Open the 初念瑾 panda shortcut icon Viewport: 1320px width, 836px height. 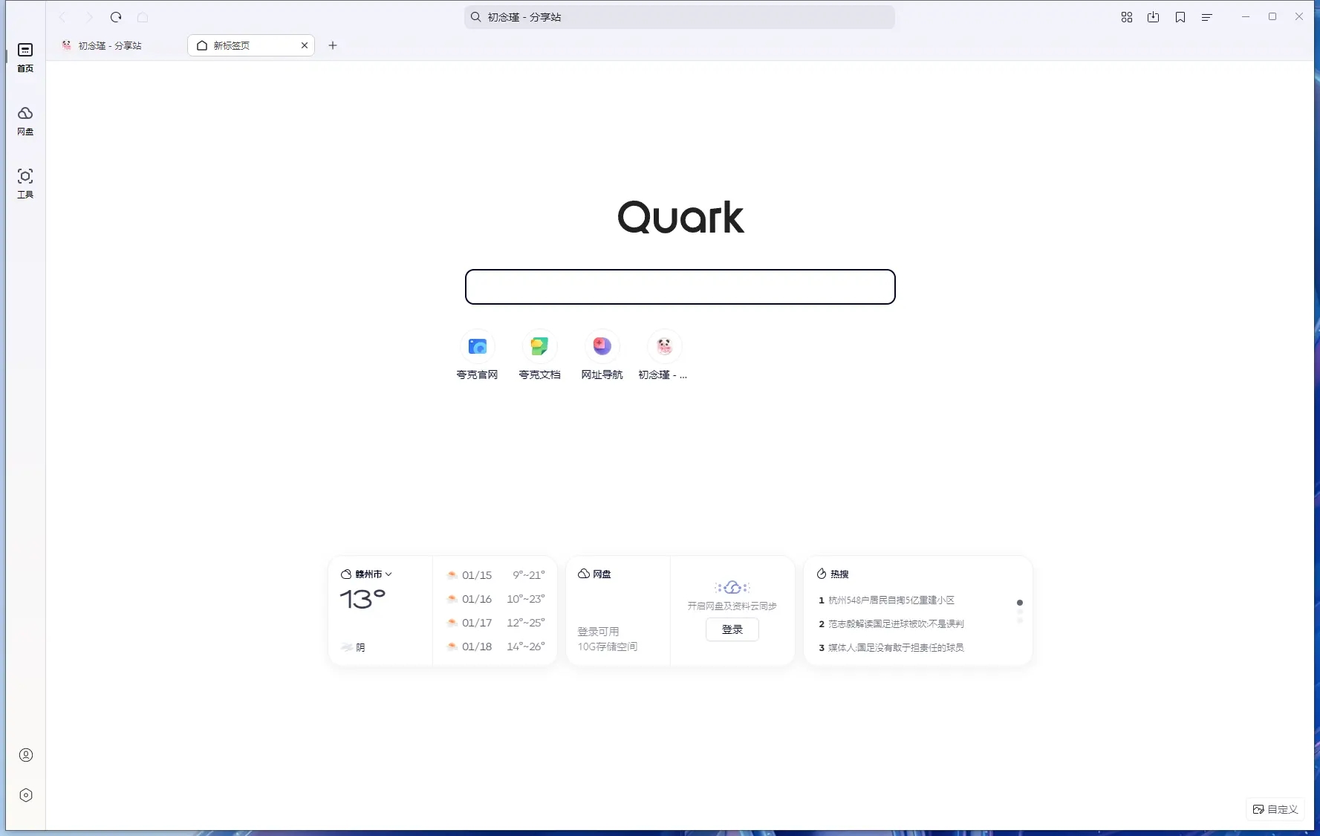point(665,346)
